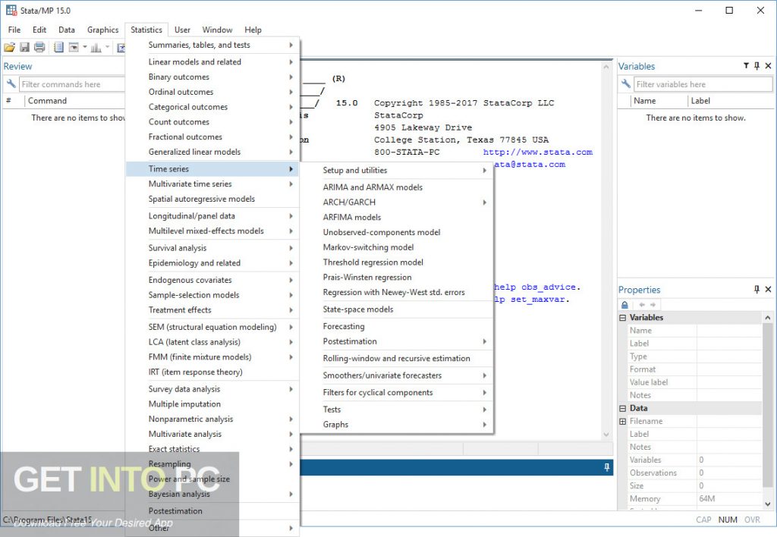777x537 pixels.
Task: Open the User menu
Action: pos(182,30)
